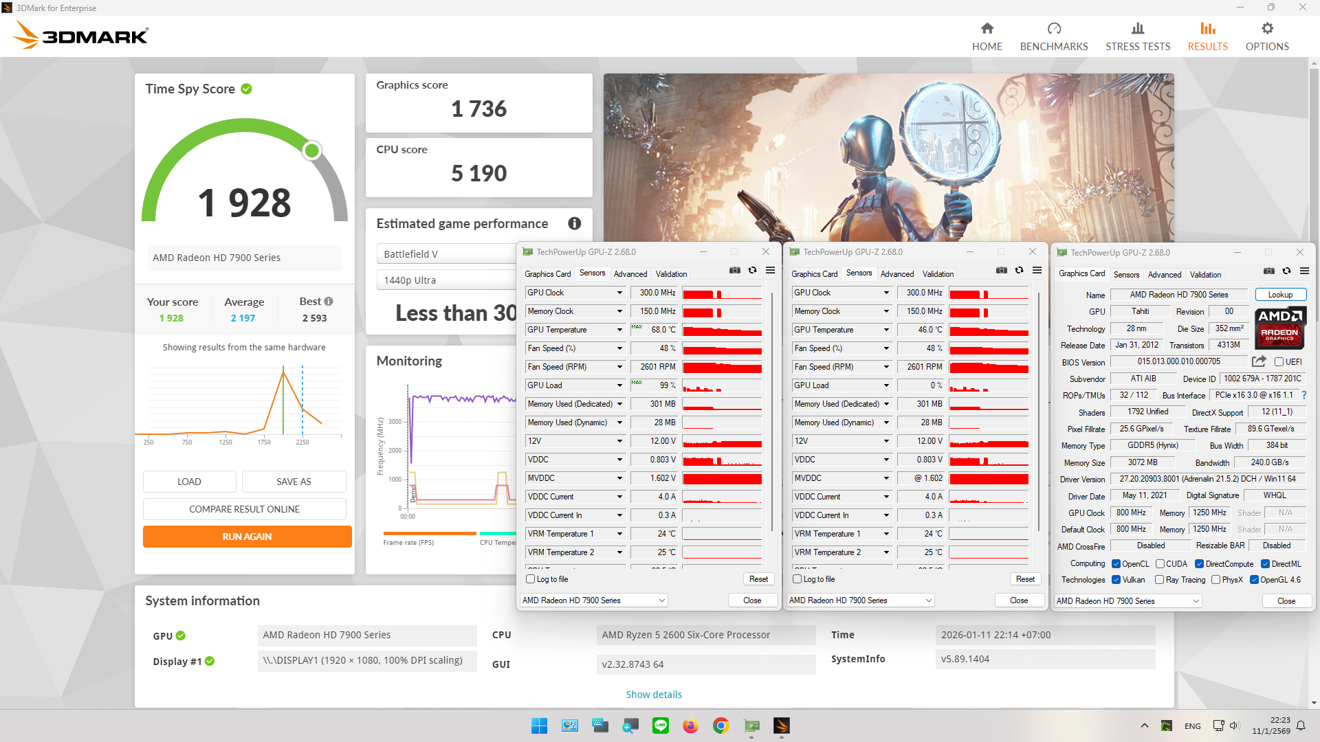Open hamburger menu in second GPU-Z window
The height and width of the screenshot is (742, 1320).
1037,271
